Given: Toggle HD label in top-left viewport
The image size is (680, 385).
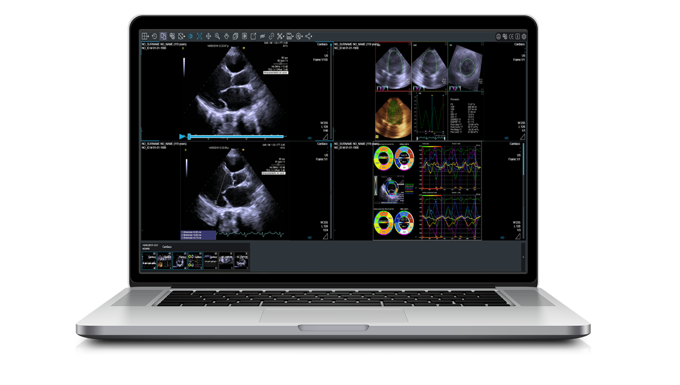Looking at the screenshot, I should (310, 138).
